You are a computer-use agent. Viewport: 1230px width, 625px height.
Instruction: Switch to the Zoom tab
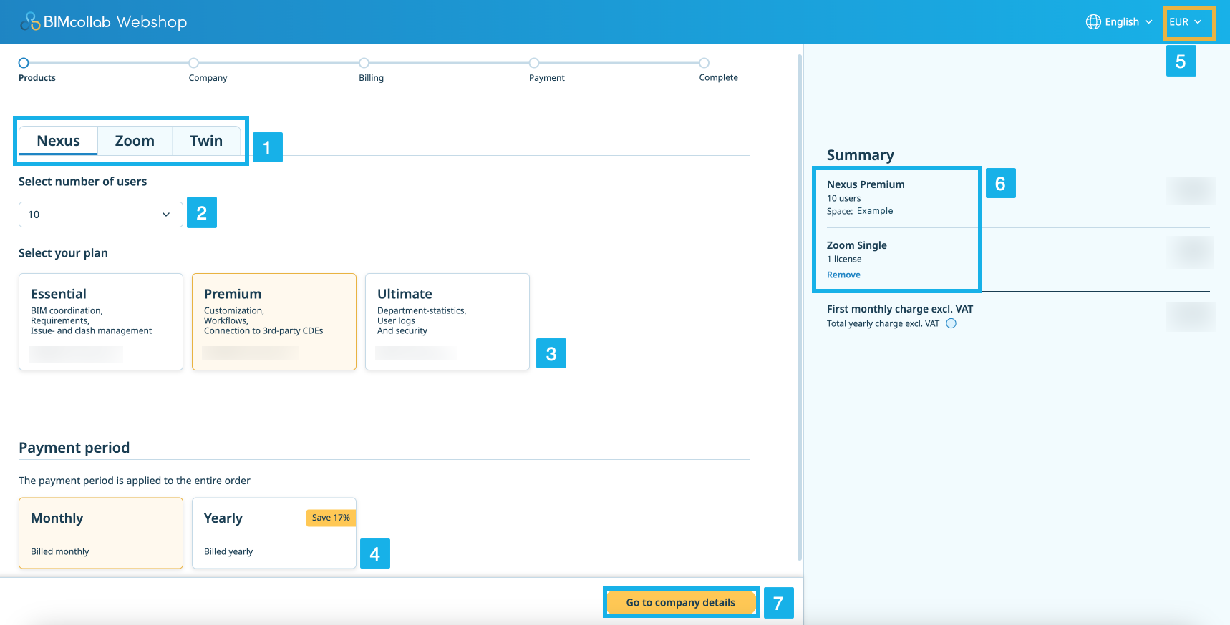[x=135, y=141]
